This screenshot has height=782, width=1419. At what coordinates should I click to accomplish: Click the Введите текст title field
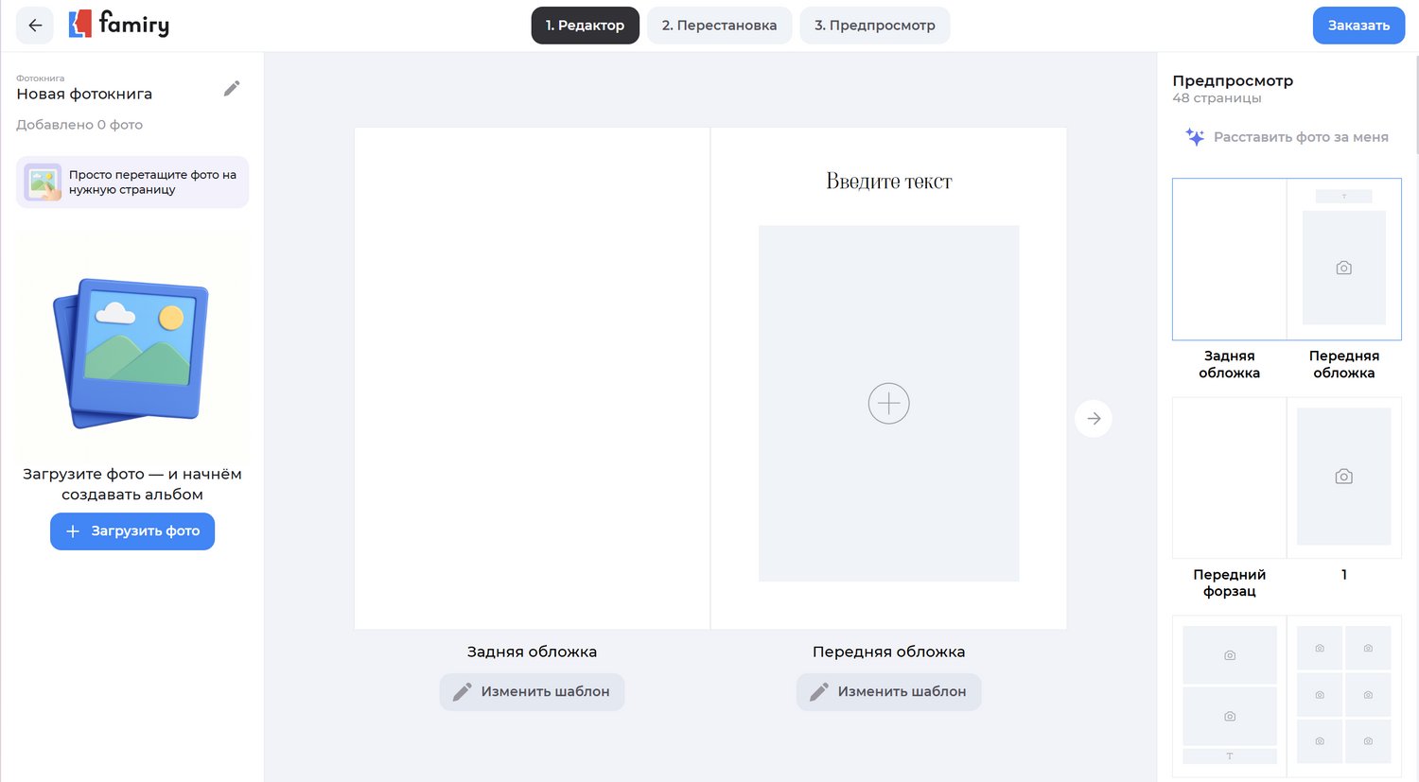pyautogui.click(x=888, y=182)
